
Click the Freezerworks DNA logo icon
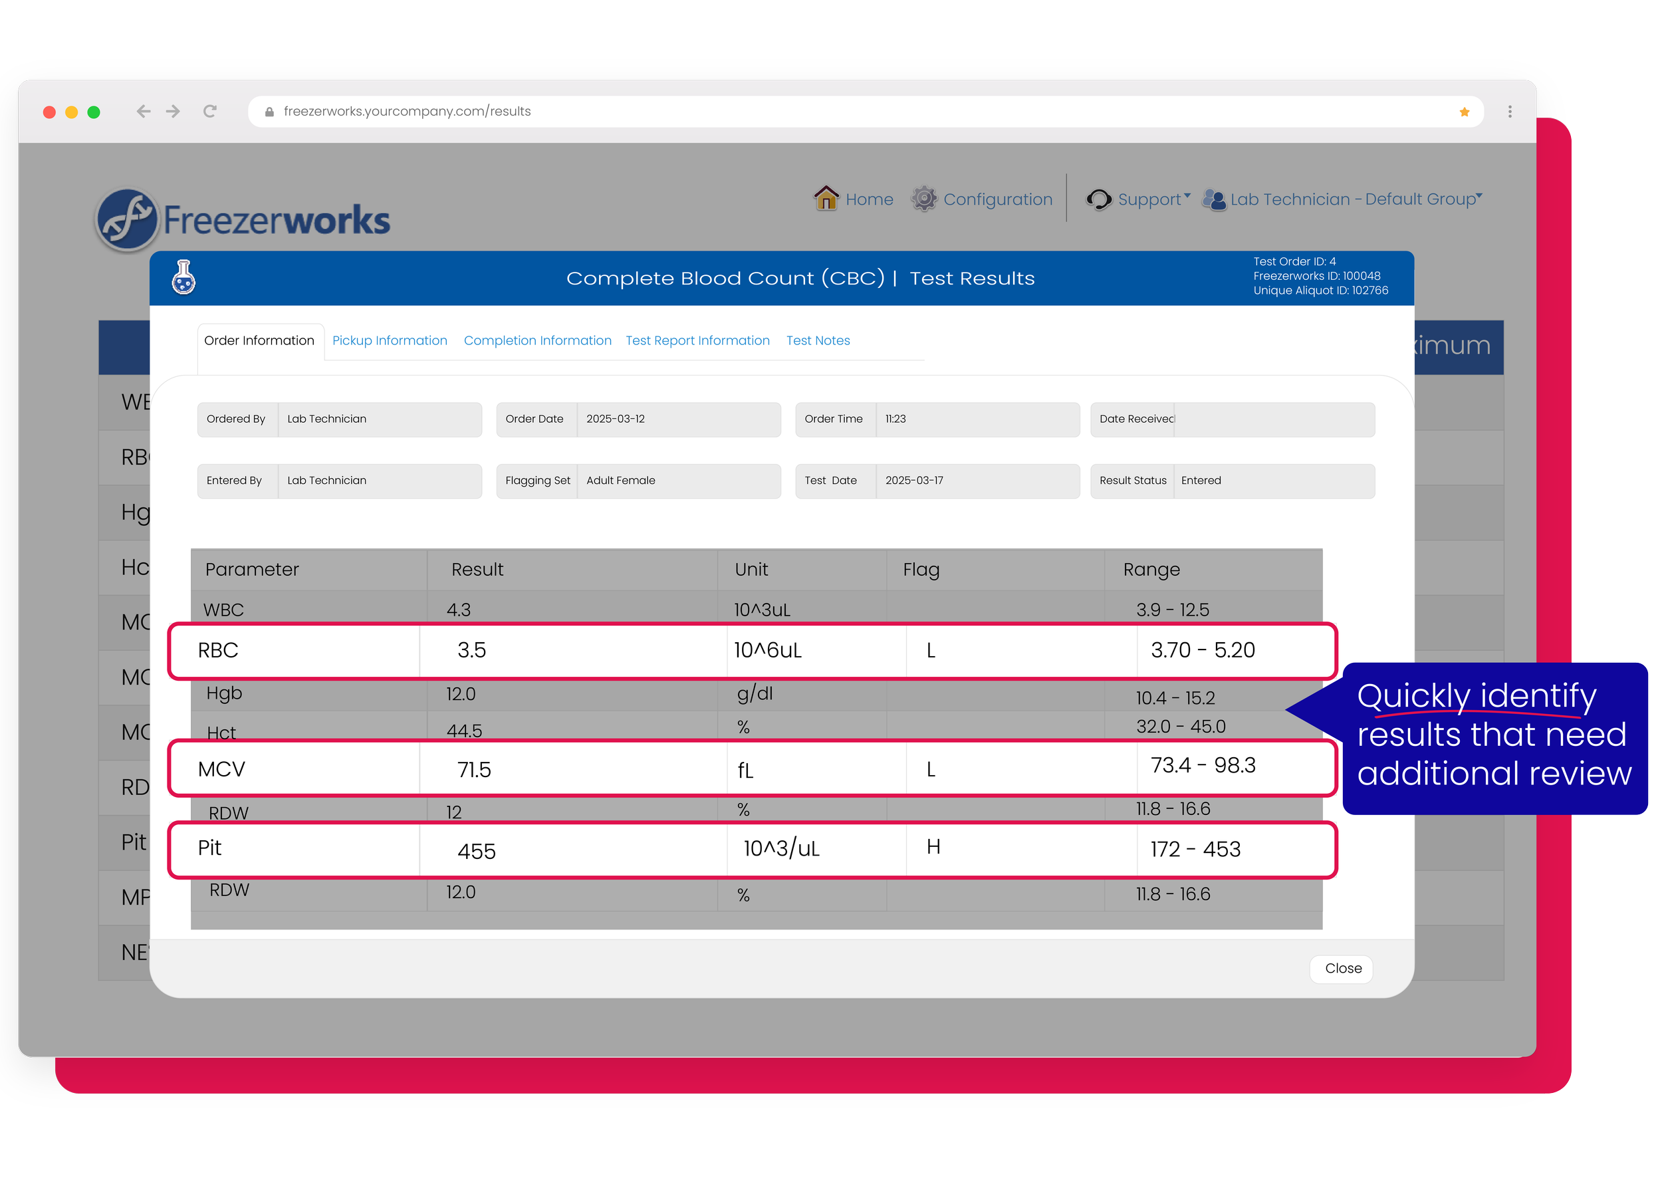128,219
